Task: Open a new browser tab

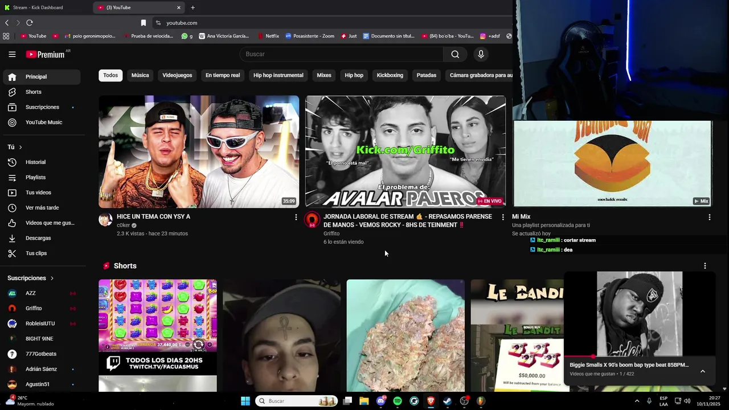Action: [193, 7]
